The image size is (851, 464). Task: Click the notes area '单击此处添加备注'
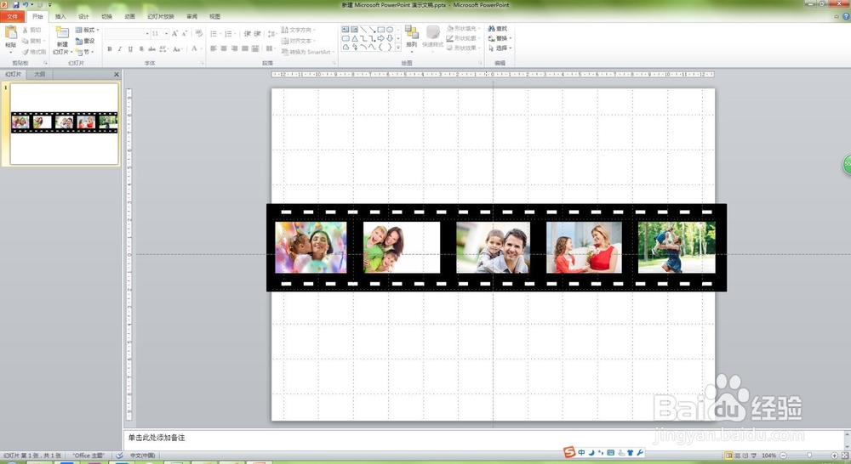[x=157, y=438]
